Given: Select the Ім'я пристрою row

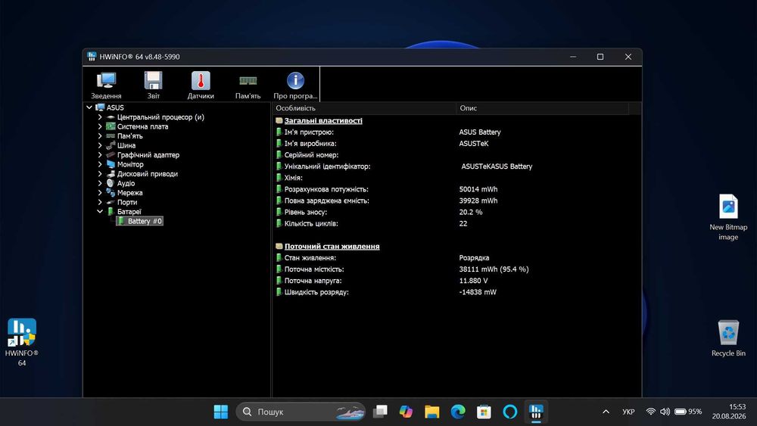Looking at the screenshot, I should pyautogui.click(x=456, y=132).
